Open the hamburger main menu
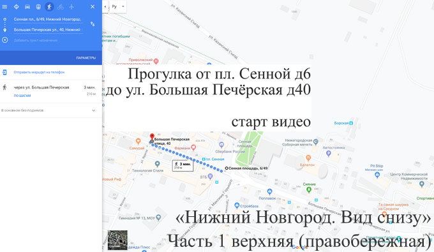Screen dimensions: 434x252 (4, 6)
